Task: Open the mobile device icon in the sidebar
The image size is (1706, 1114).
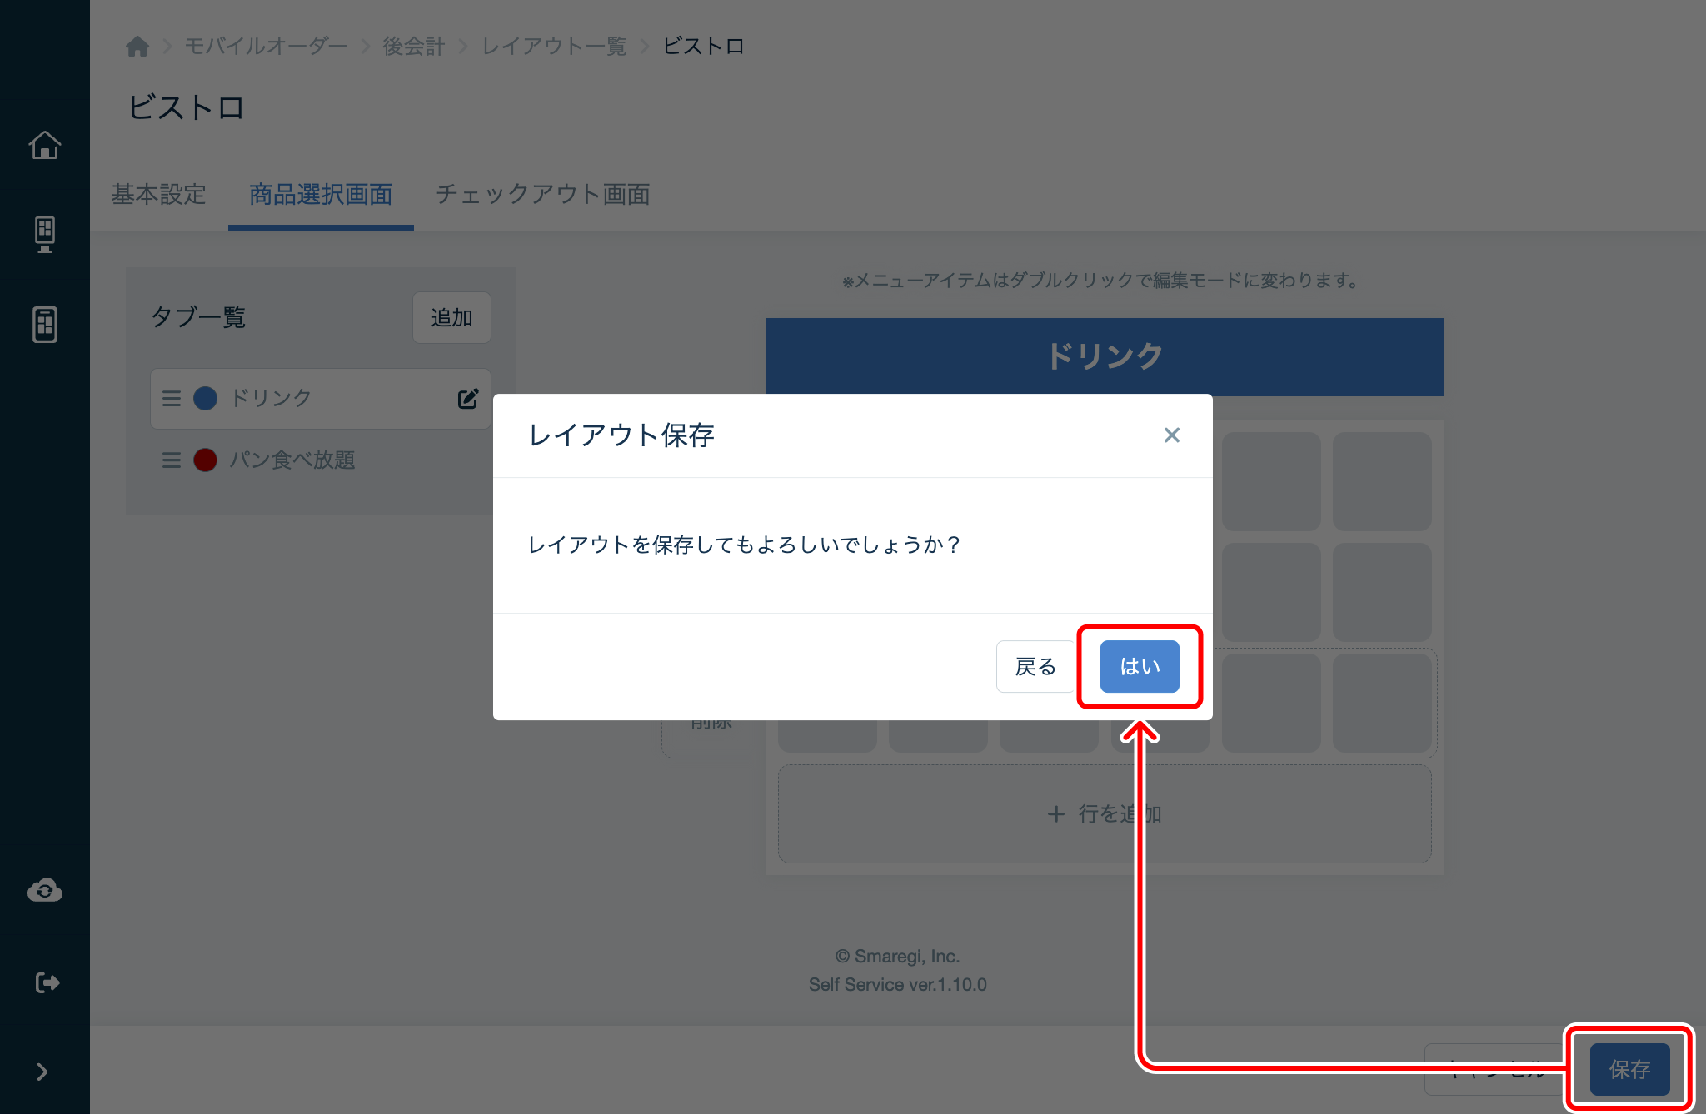Action: 44,324
